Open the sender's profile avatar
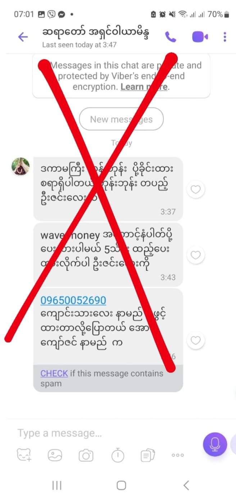The image size is (236, 502). pos(21,167)
